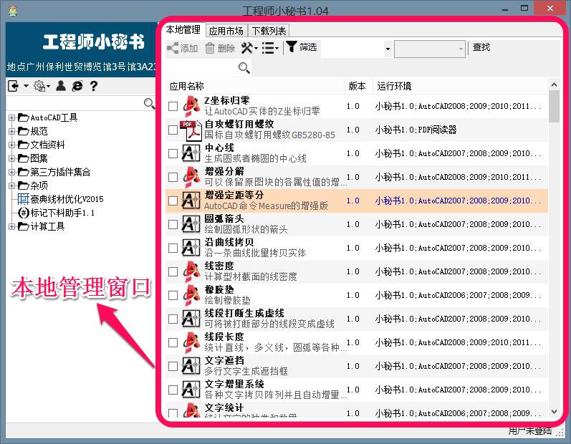The image size is (571, 444).
Task: Switch to 应用市场 tab
Action: coord(226,31)
